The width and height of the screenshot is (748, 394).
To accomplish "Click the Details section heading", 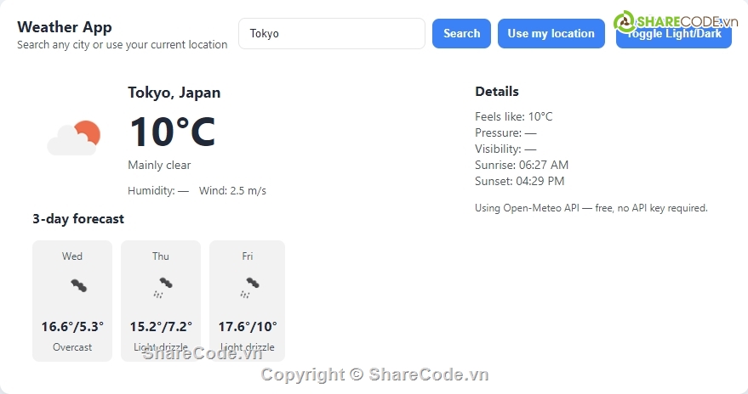I will (496, 92).
